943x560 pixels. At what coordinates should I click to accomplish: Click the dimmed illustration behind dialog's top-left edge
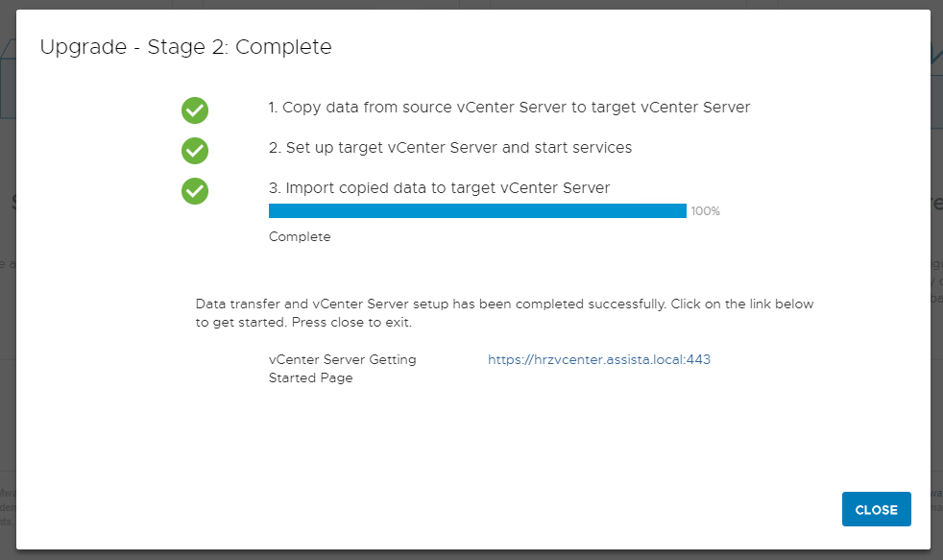[8, 78]
